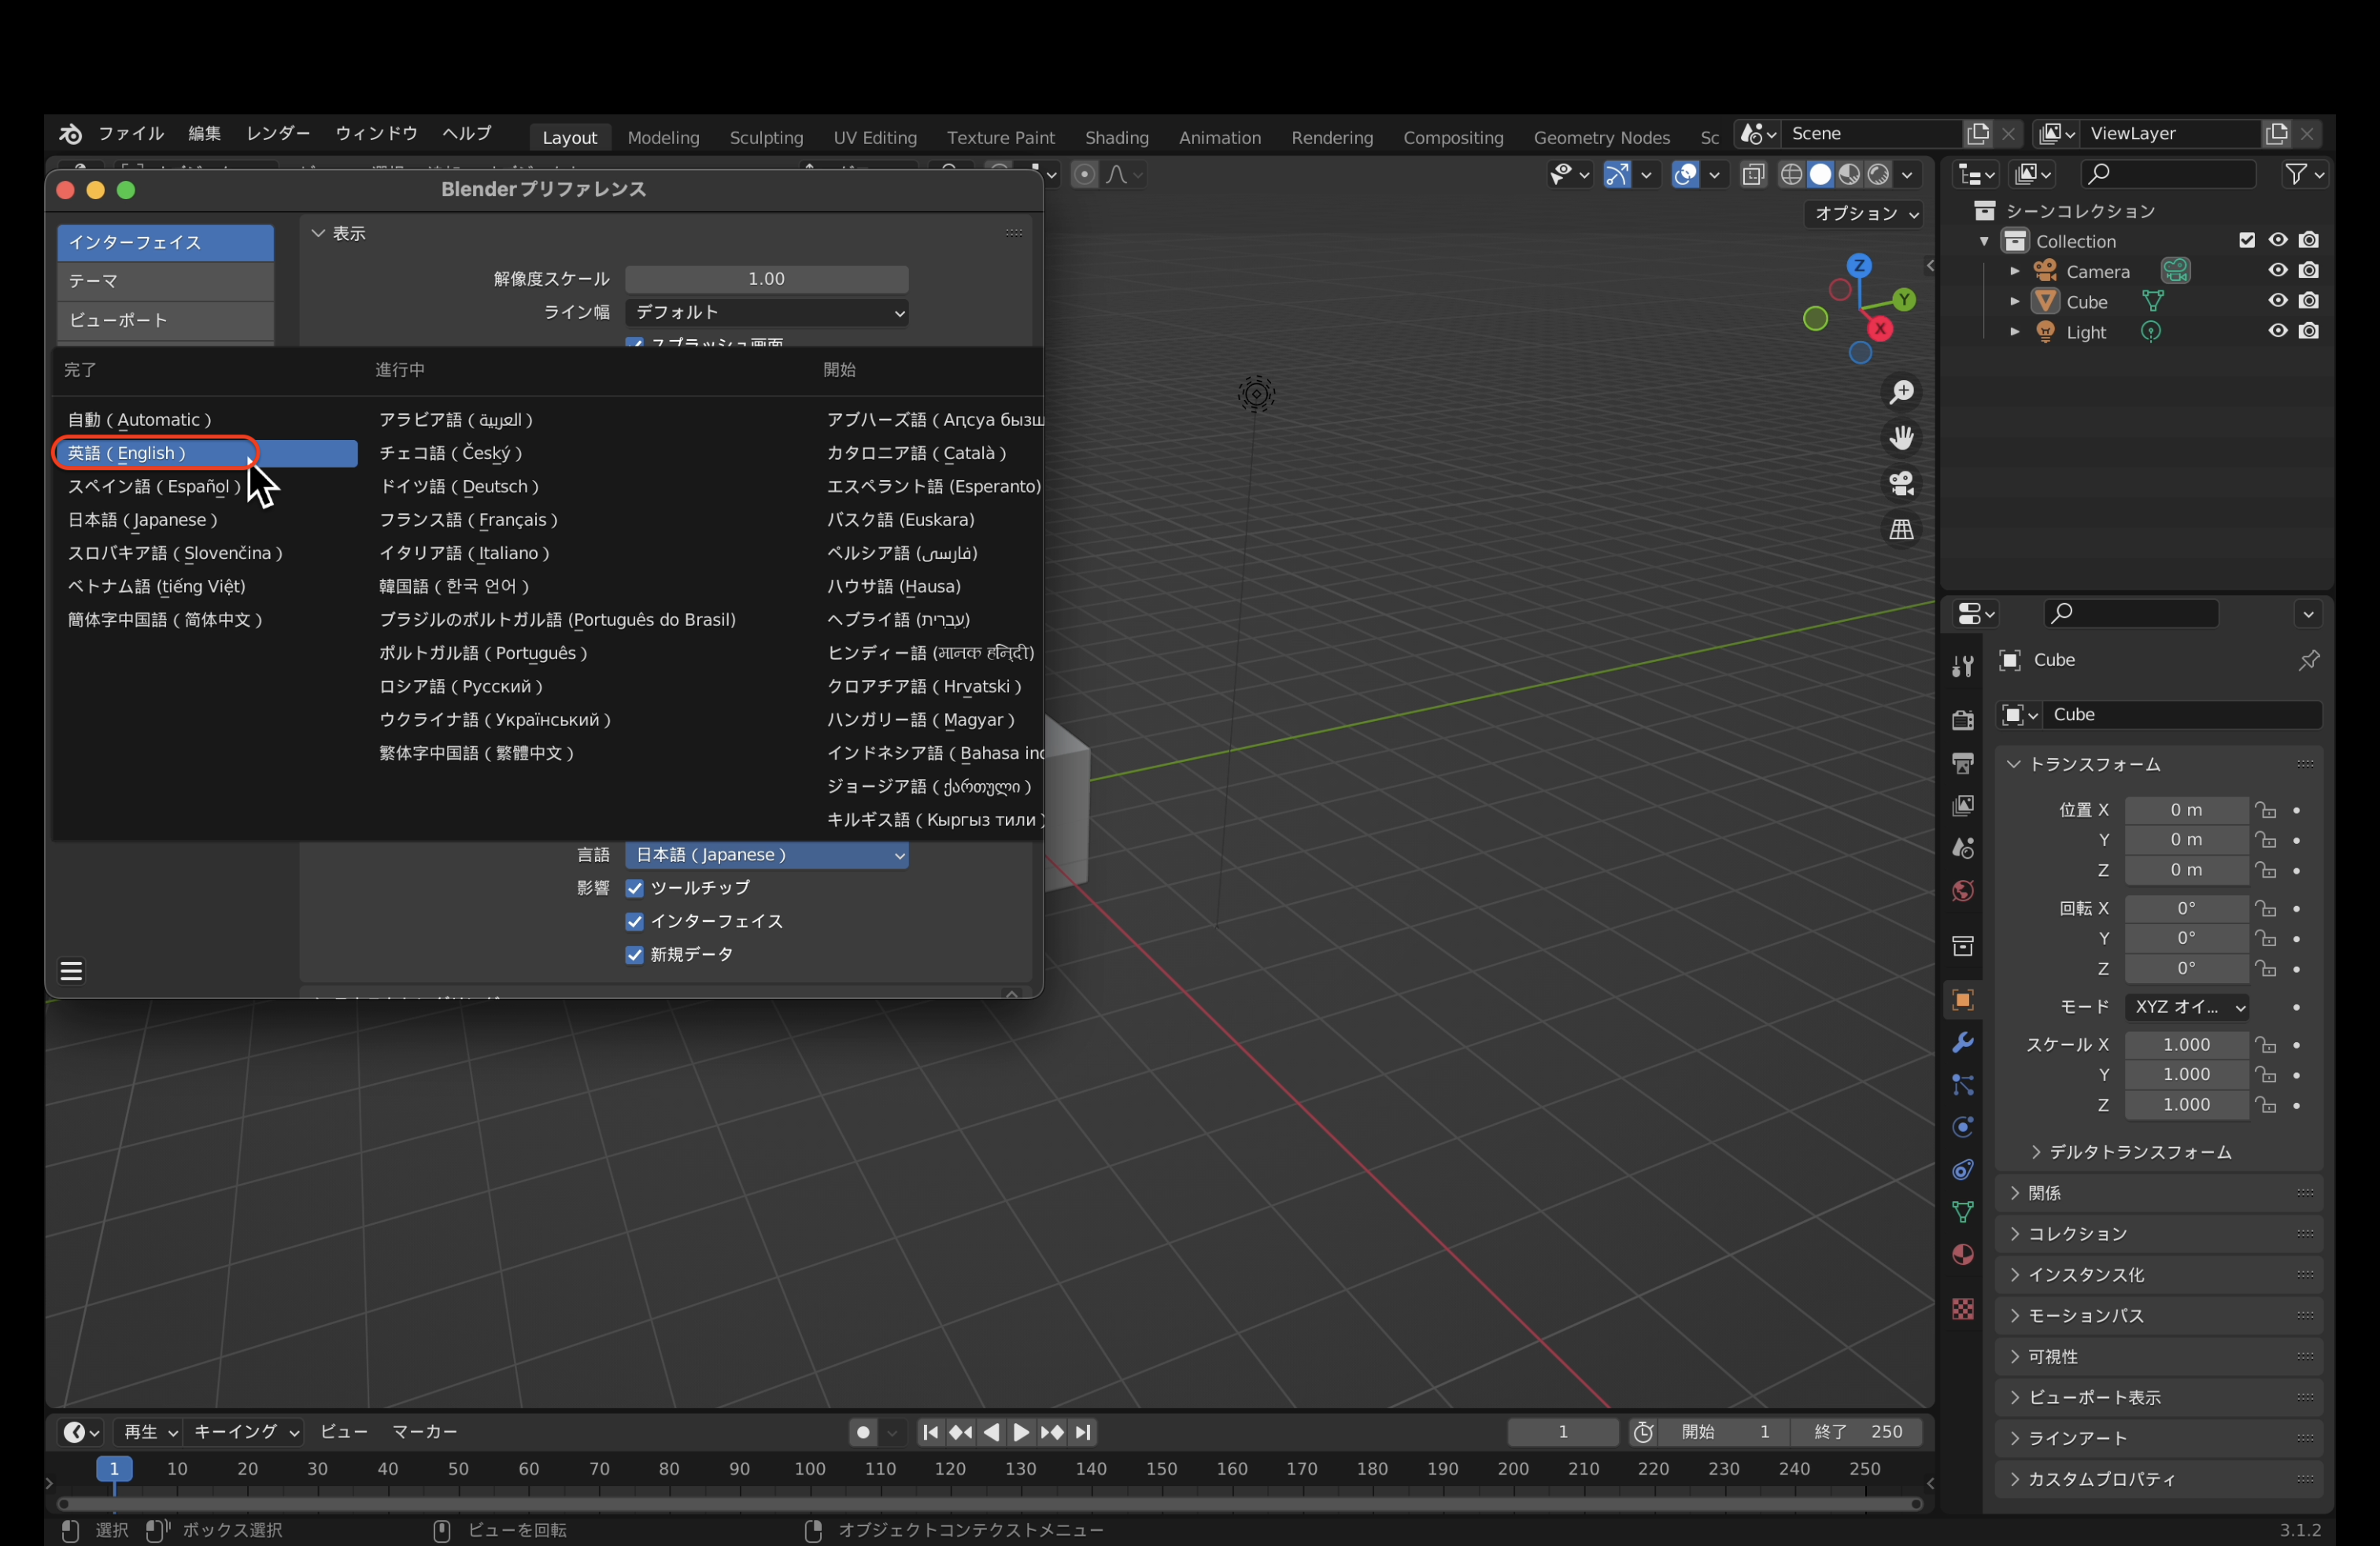Open the Object properties tab icon
Screen dimensions: 2380x1546
pos(1962,1000)
